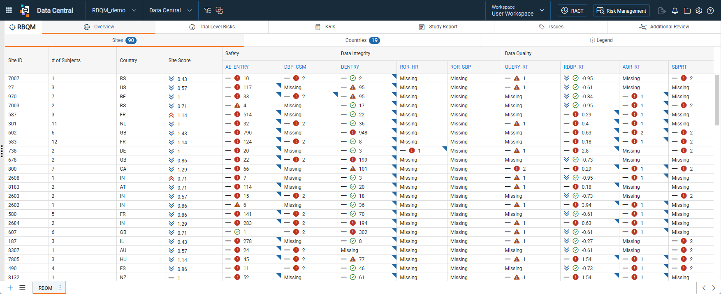Click down-trend arrow for site 7007 score

click(172, 79)
